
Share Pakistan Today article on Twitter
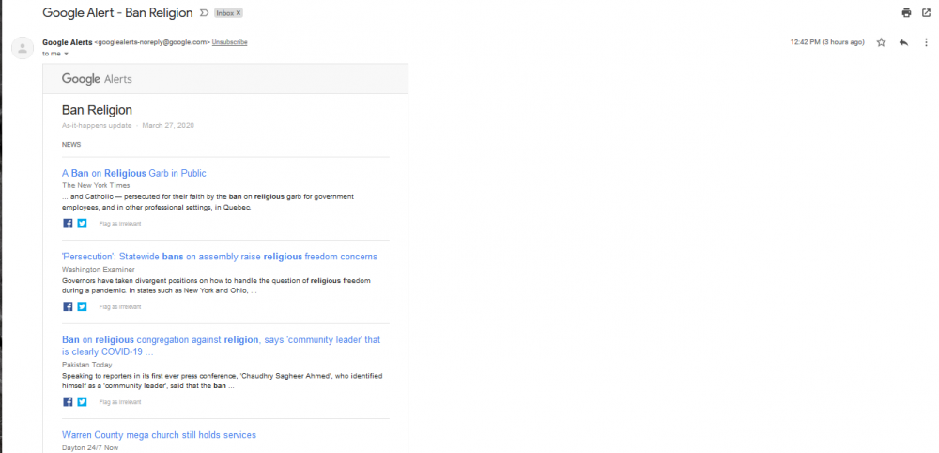click(x=82, y=401)
